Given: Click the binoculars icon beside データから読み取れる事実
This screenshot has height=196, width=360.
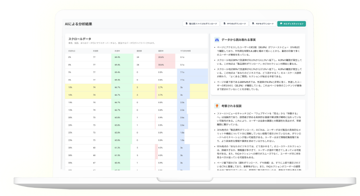Looking at the screenshot, I should click(x=216, y=40).
